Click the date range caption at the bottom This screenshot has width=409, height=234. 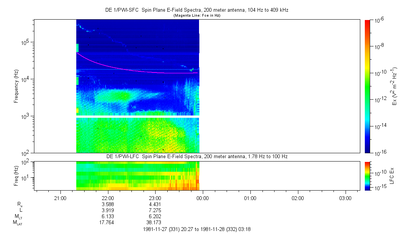(197, 229)
